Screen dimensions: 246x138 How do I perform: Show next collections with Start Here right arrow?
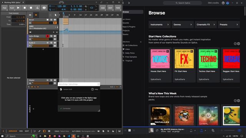coord(238,44)
